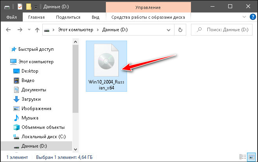Click the Properties quick access checkmark icon
The height and width of the screenshot is (162, 258).
(20, 7)
